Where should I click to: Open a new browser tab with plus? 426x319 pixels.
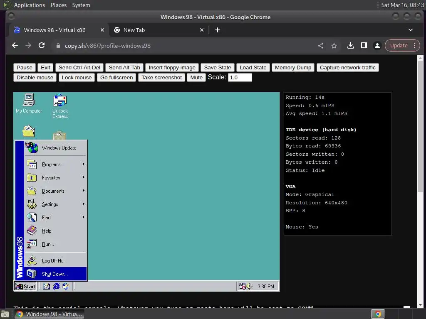[x=217, y=30]
